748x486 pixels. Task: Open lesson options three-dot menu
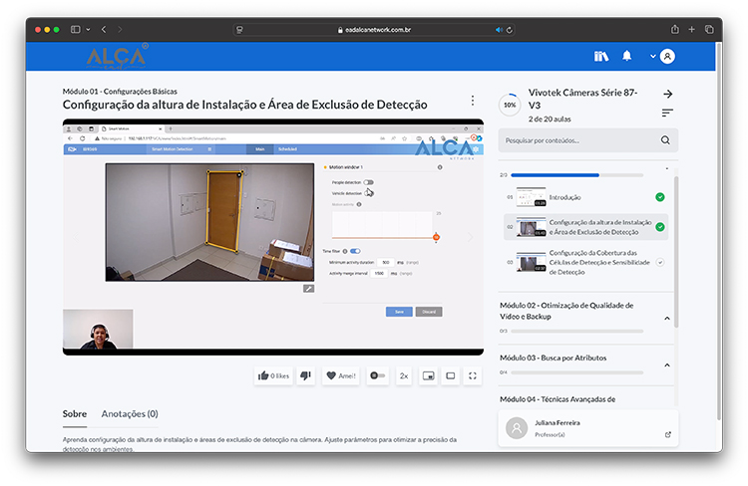point(473,100)
